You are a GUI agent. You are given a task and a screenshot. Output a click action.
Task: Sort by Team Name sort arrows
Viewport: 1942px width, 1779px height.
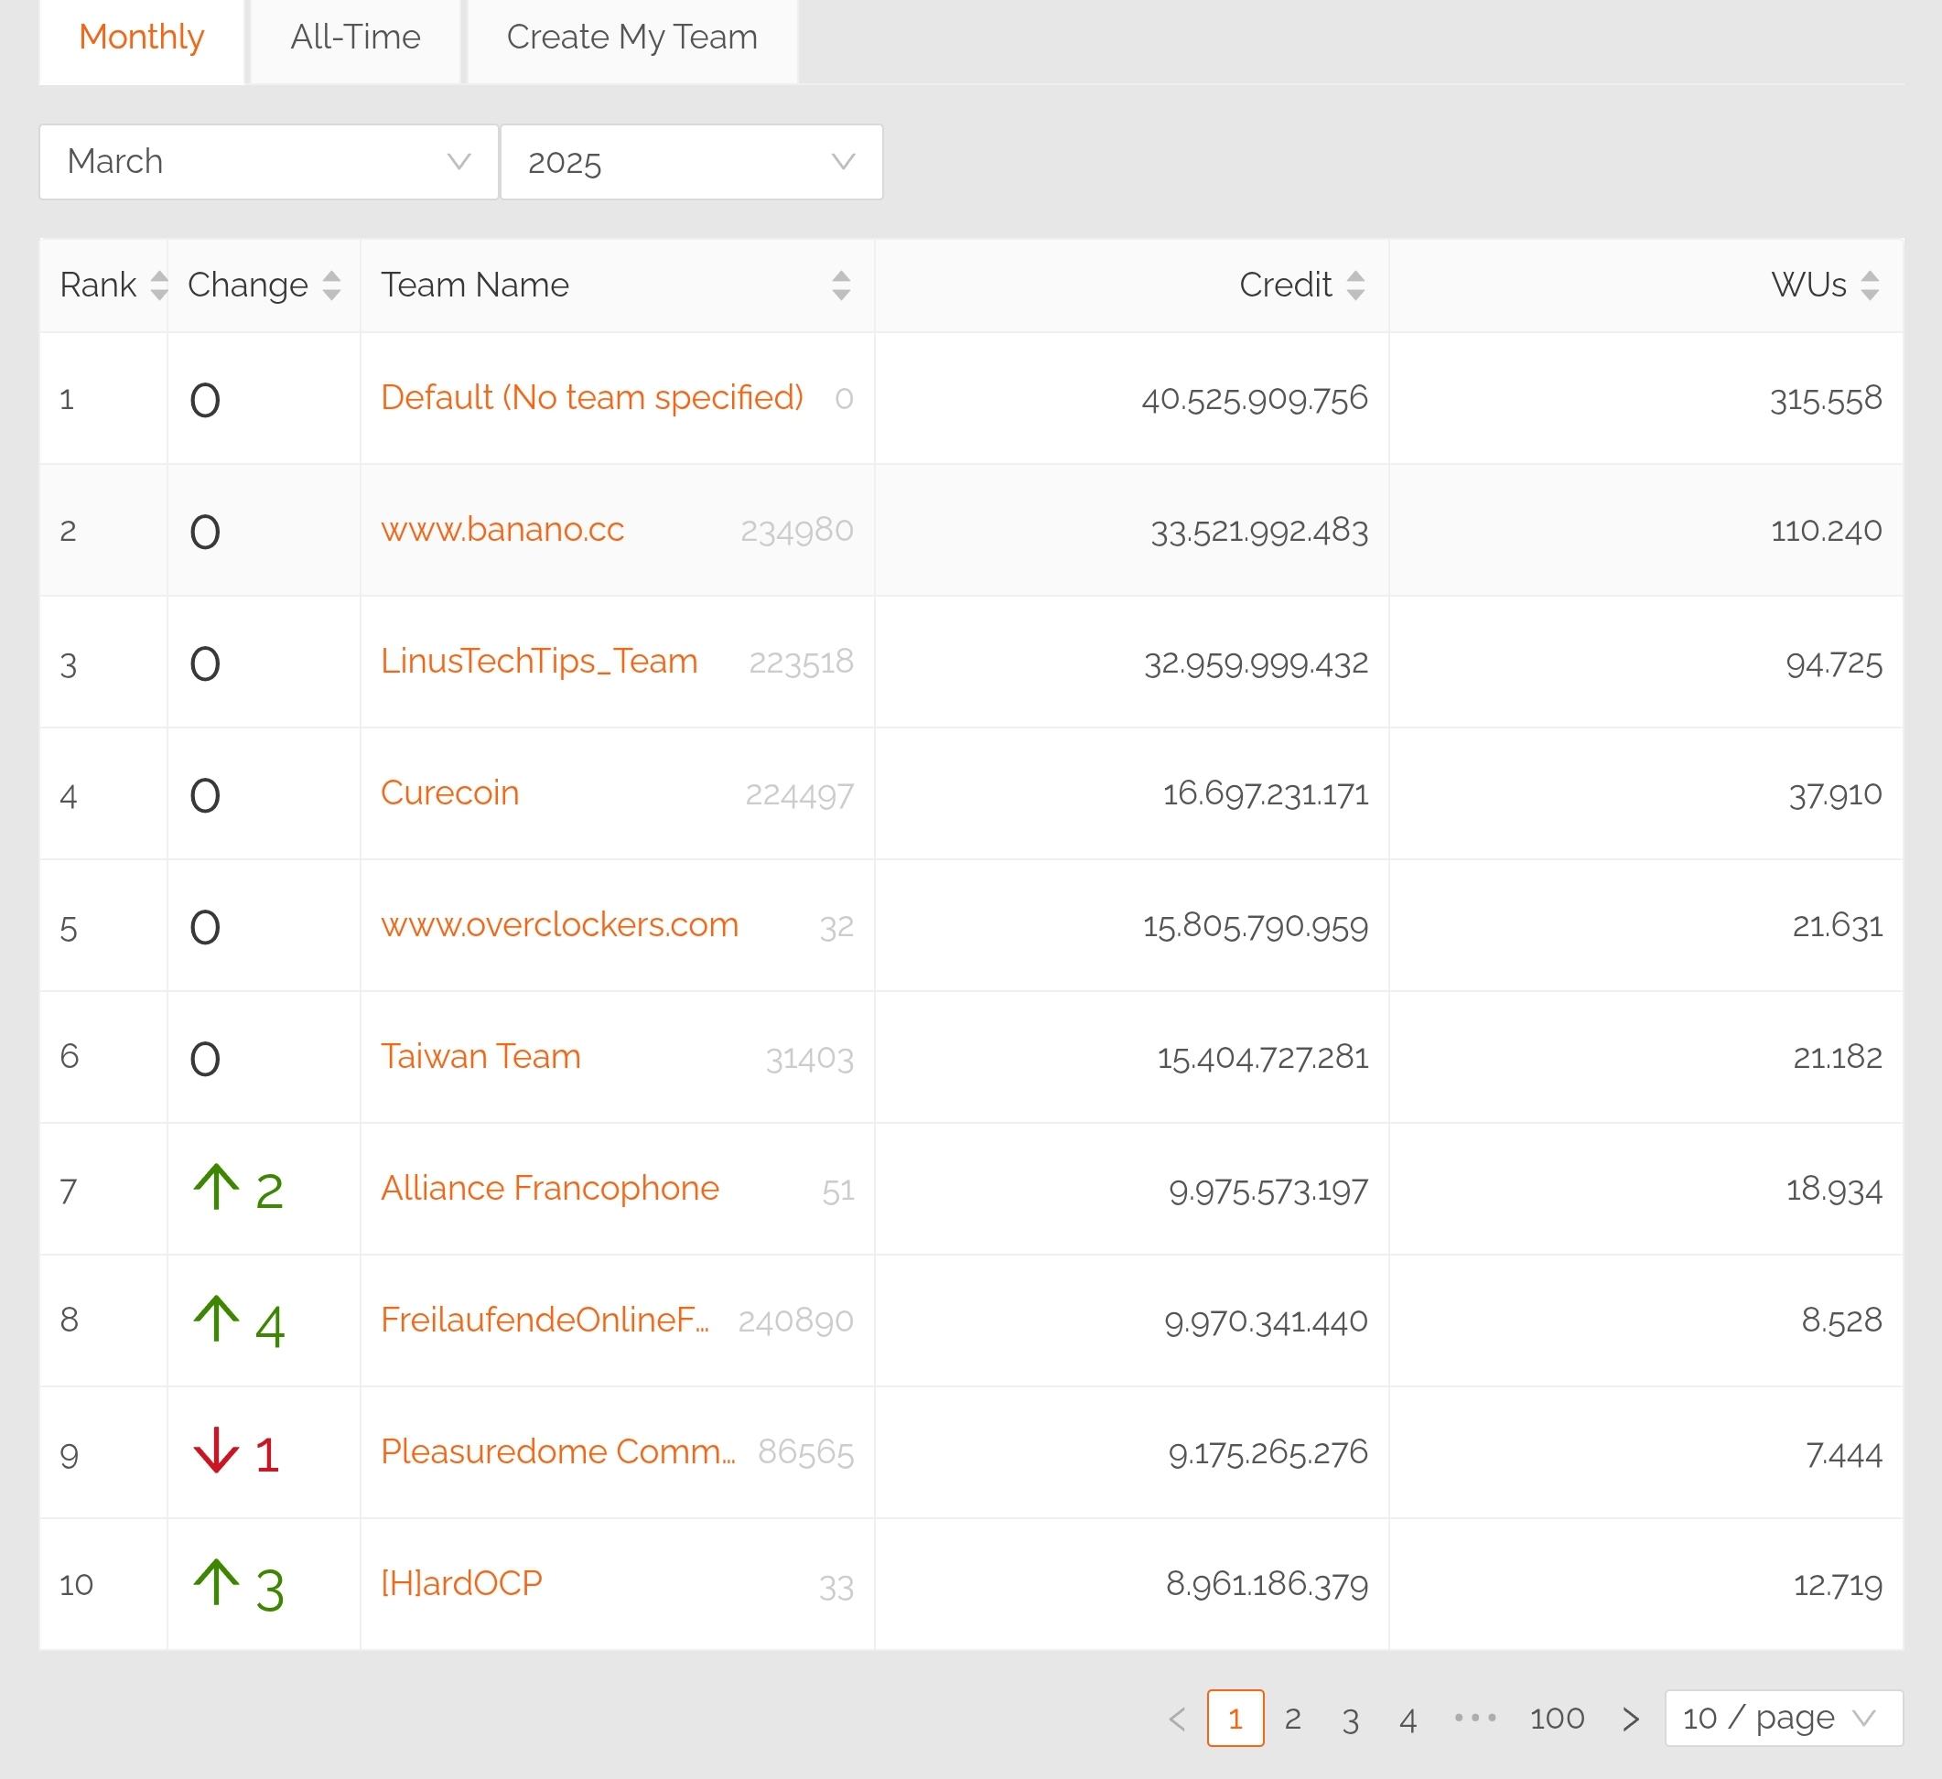point(840,286)
